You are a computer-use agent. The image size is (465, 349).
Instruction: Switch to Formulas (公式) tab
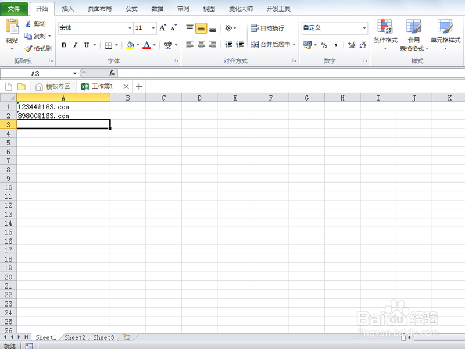tap(131, 9)
